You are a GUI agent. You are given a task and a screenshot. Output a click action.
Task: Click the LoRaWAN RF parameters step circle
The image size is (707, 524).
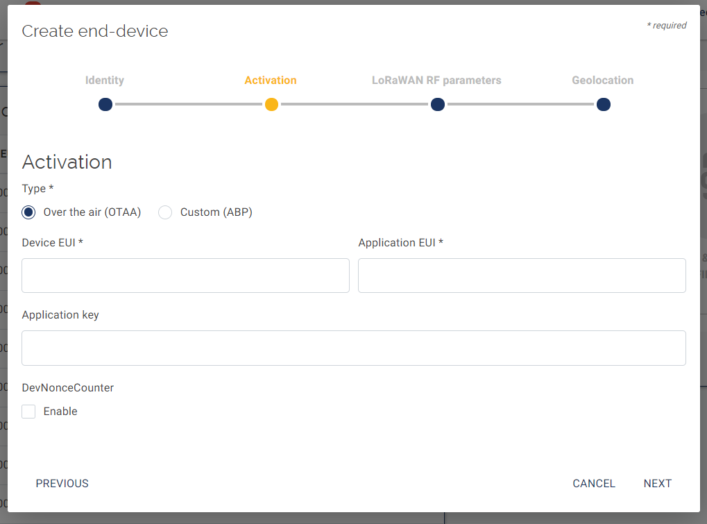437,105
